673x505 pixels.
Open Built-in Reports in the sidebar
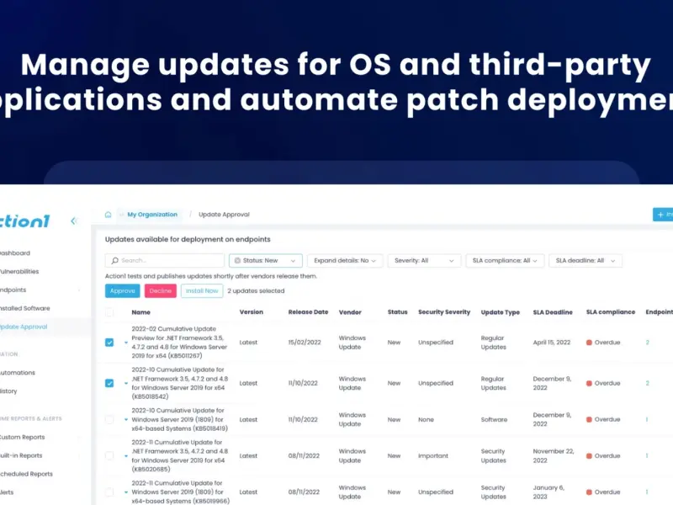point(21,455)
